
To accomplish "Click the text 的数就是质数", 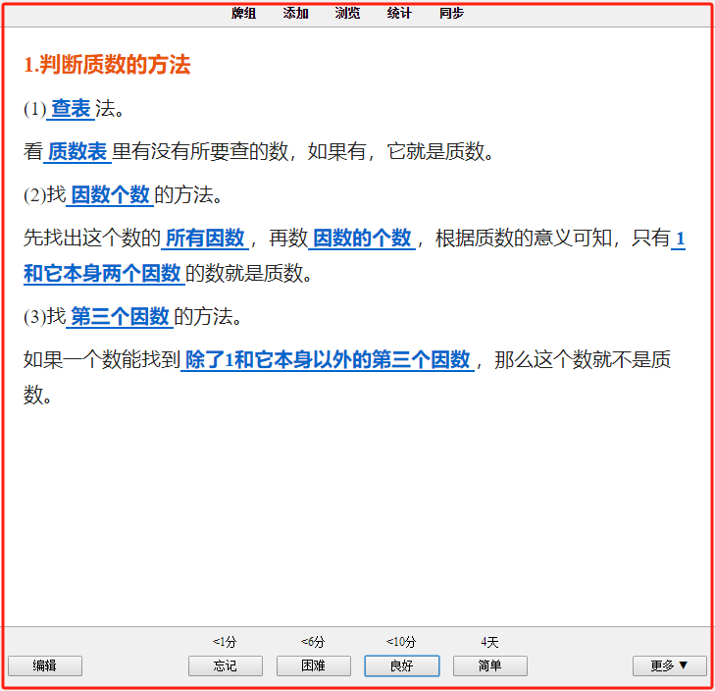I will point(243,274).
